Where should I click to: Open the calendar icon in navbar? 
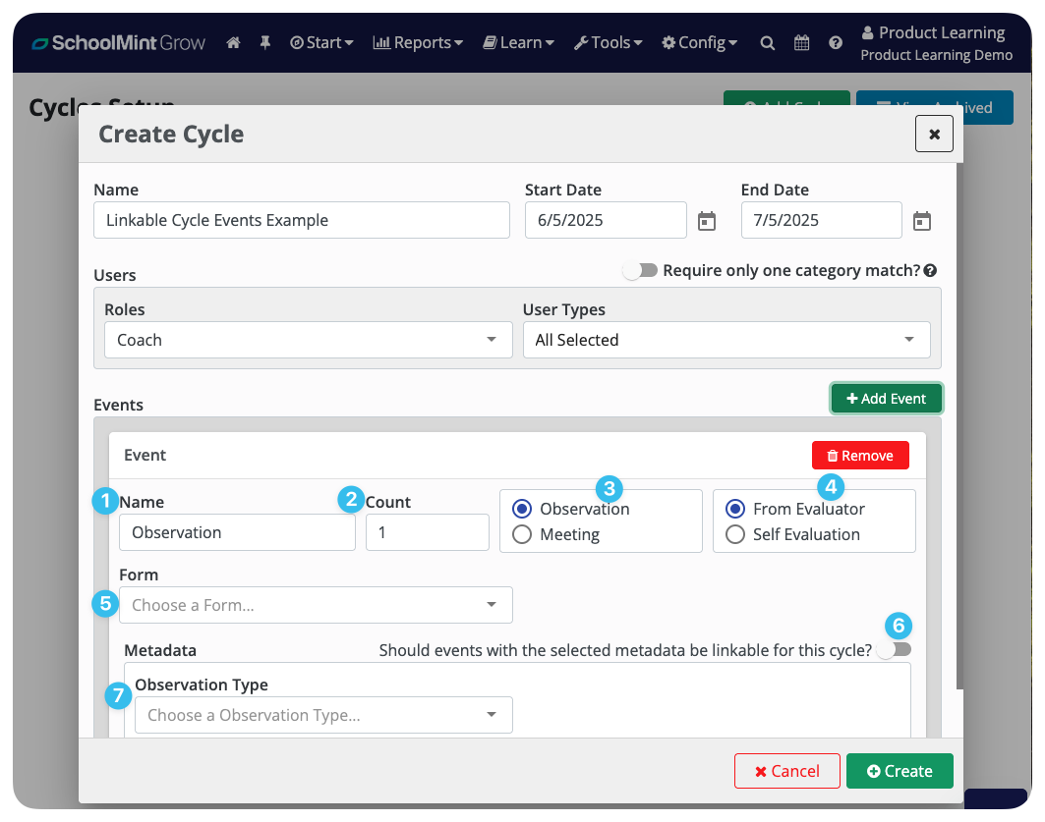[x=802, y=43]
